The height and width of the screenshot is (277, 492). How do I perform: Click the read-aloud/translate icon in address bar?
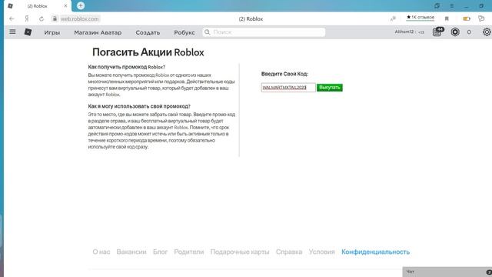393,18
